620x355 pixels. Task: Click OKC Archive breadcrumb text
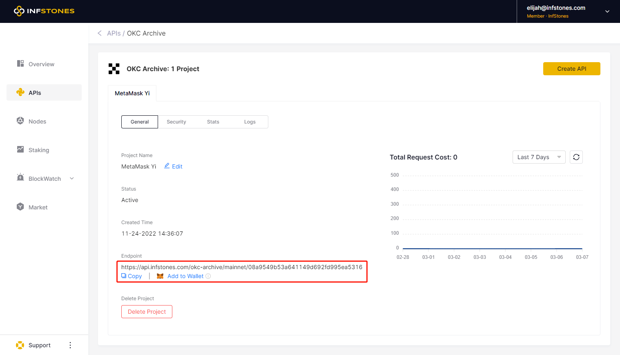click(x=146, y=33)
